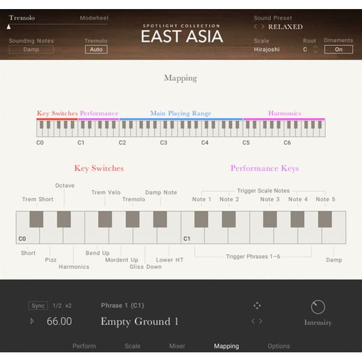Viewport: 362px width, 362px height.
Task: Go to previous phrase arrow
Action: 253,321
